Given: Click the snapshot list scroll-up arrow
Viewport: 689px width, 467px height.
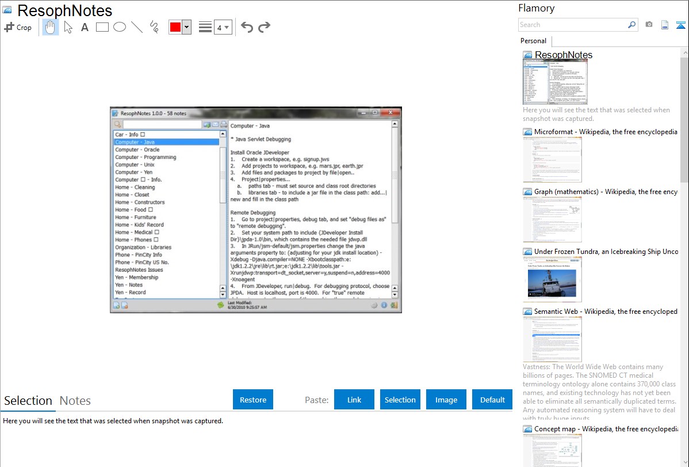Looking at the screenshot, I should [x=684, y=52].
